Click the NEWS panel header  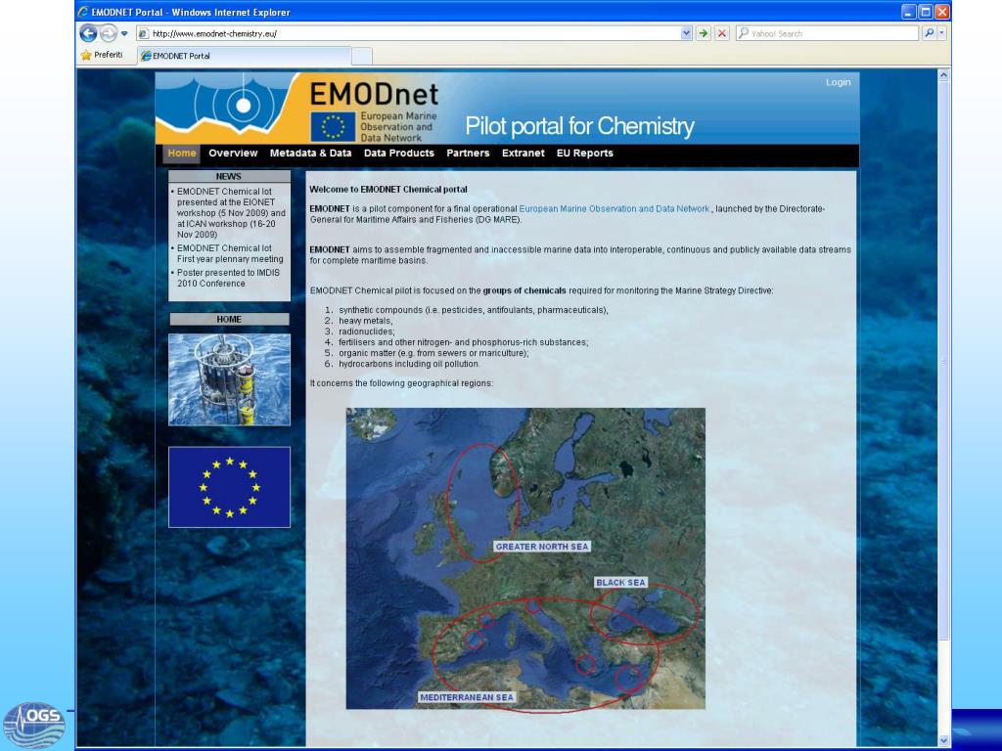pos(229,176)
